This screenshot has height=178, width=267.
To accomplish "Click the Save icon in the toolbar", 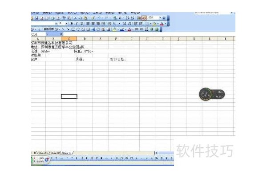I will [x=36, y=18].
